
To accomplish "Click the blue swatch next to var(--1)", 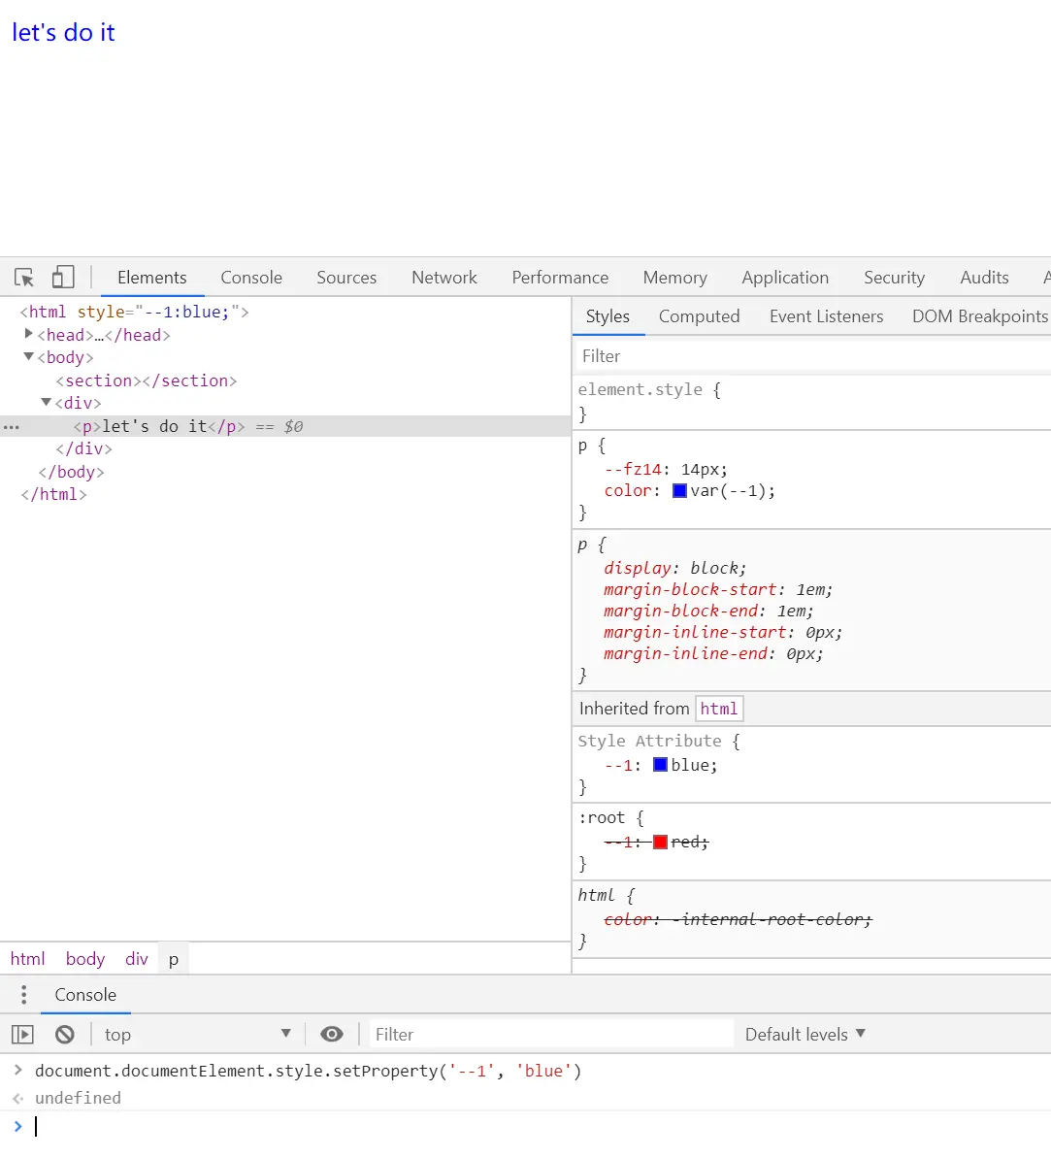I will tap(679, 490).
